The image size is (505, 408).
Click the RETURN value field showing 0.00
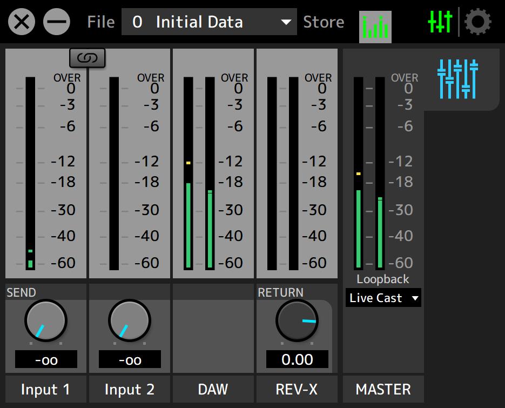coord(297,360)
